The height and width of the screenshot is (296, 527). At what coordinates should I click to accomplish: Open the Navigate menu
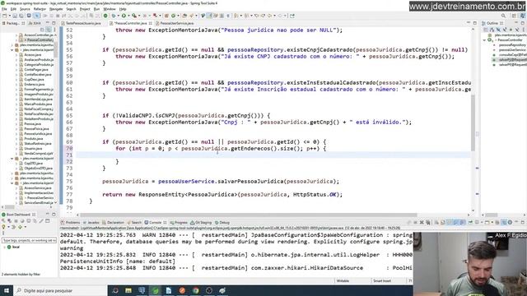pos(56,9)
